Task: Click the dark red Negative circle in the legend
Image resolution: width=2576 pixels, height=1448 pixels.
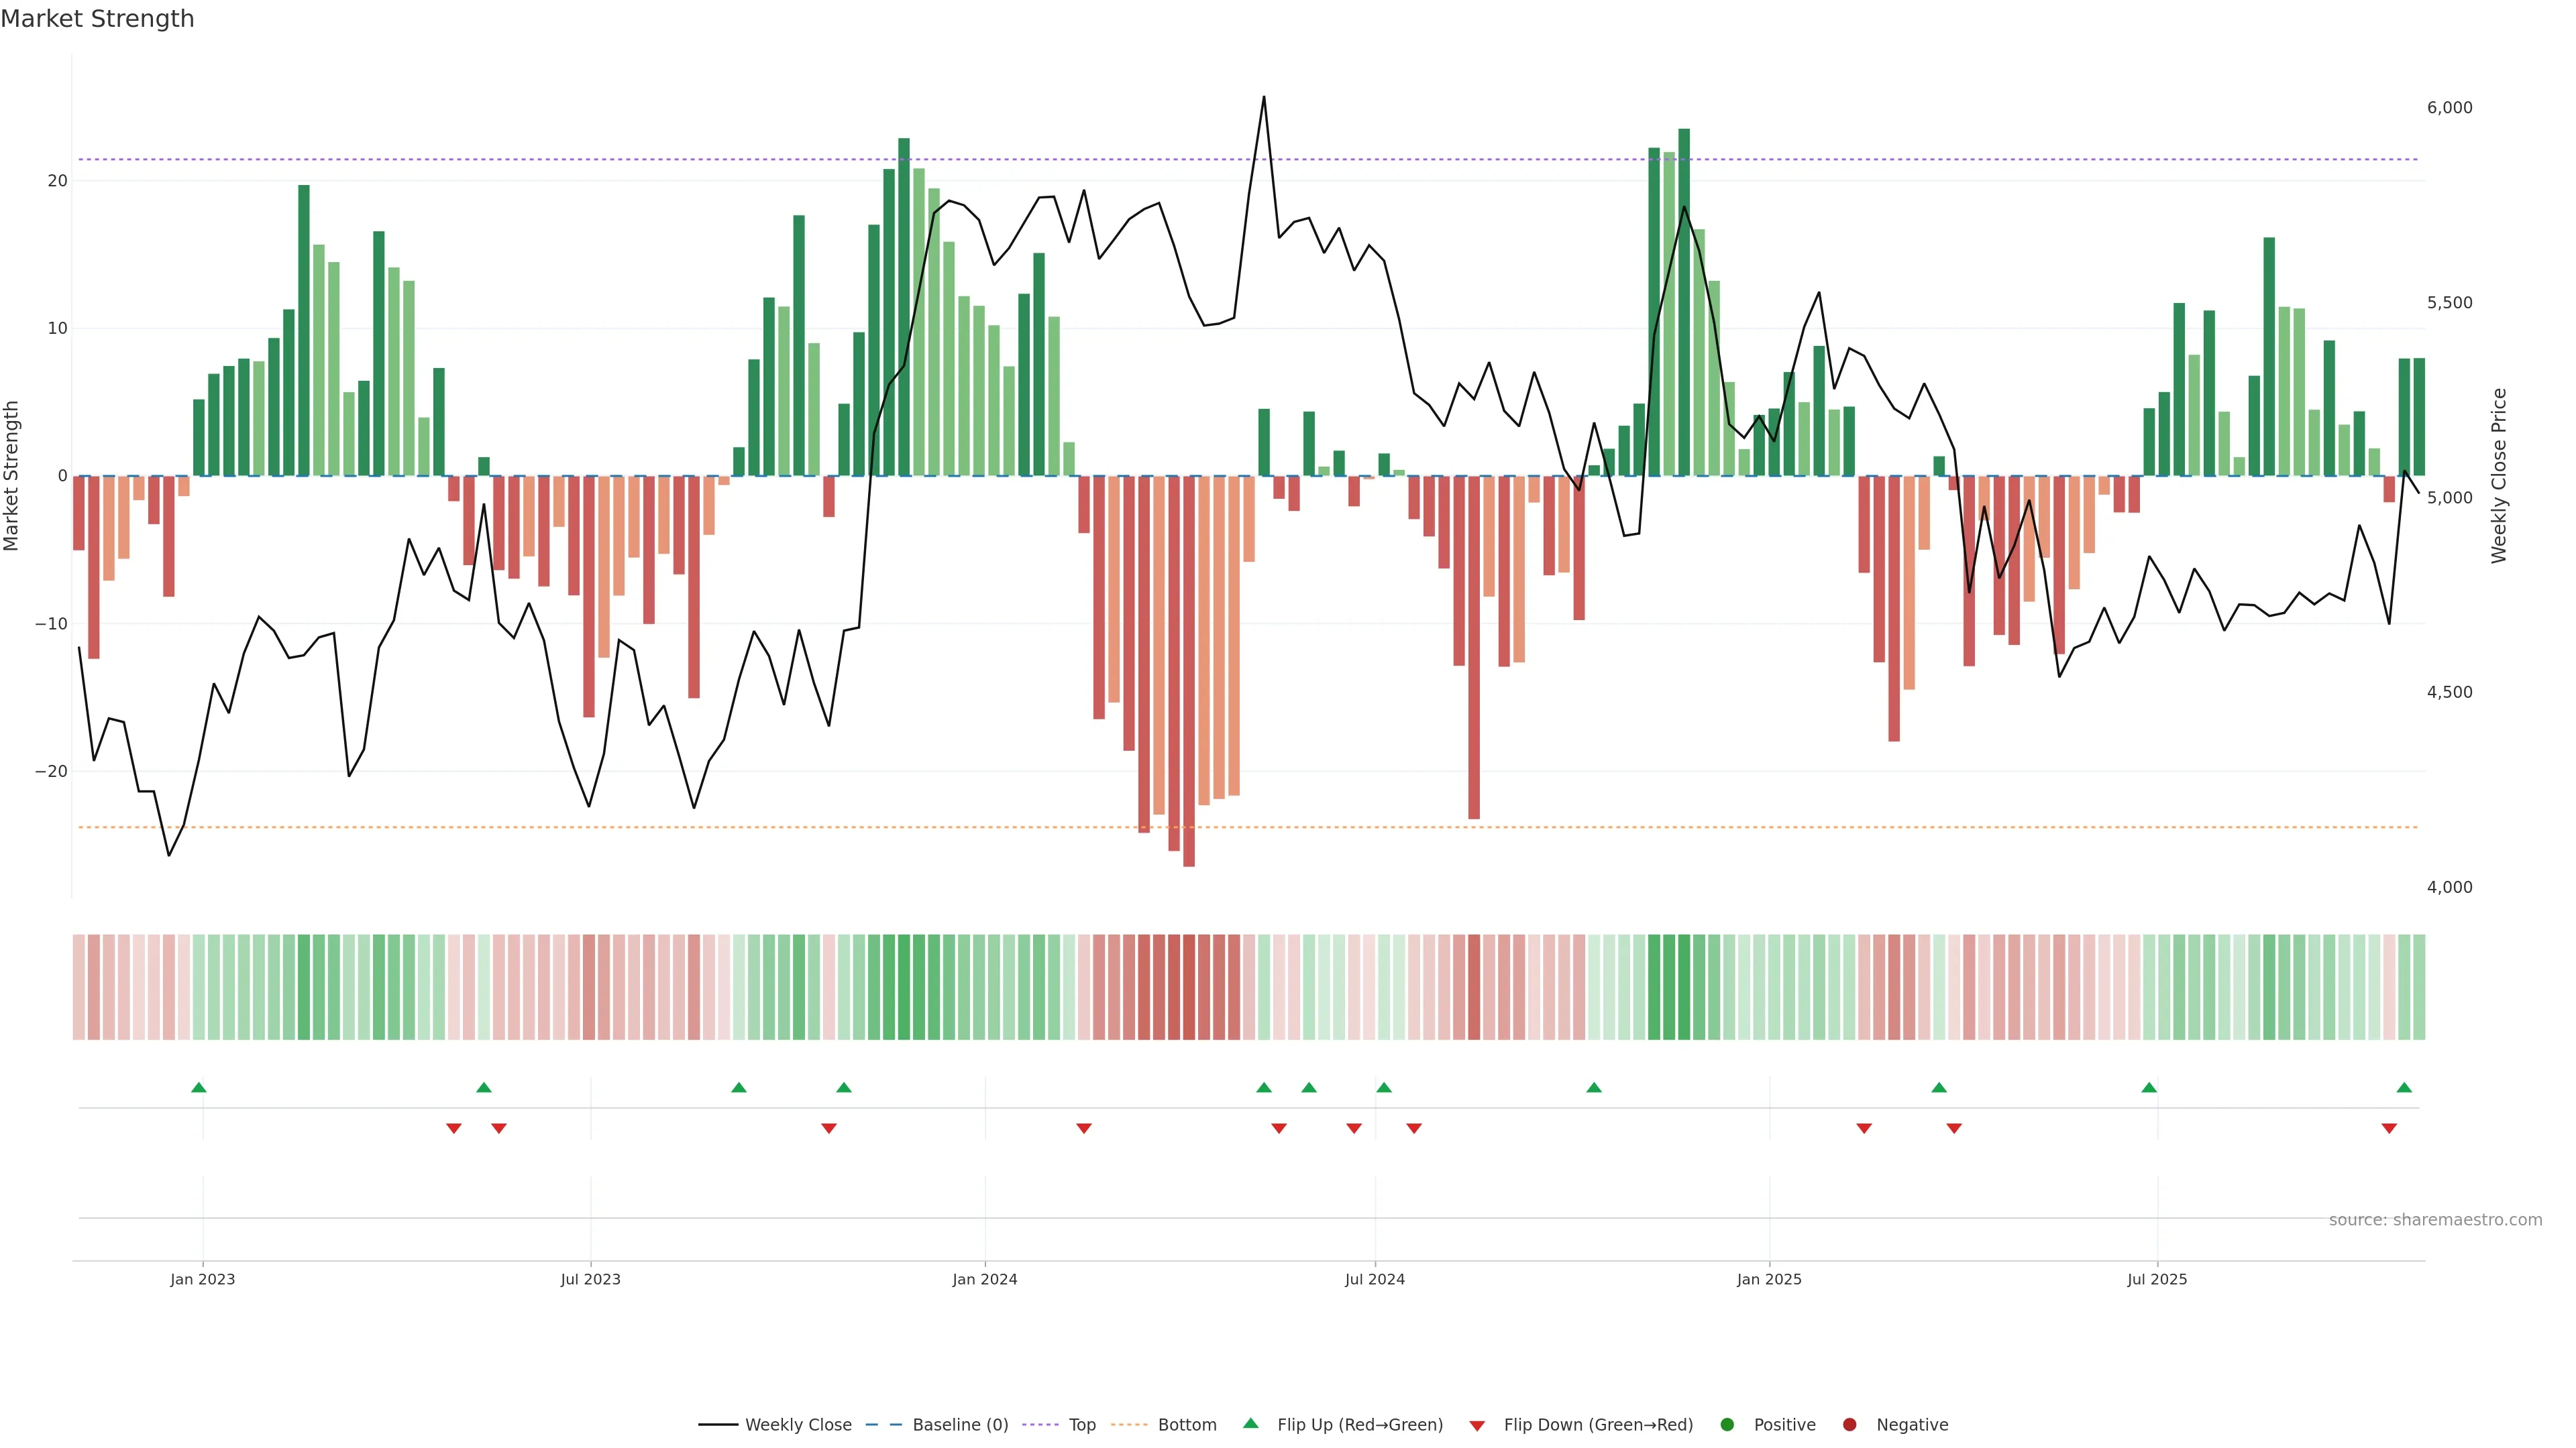Action: pyautogui.click(x=1849, y=1425)
